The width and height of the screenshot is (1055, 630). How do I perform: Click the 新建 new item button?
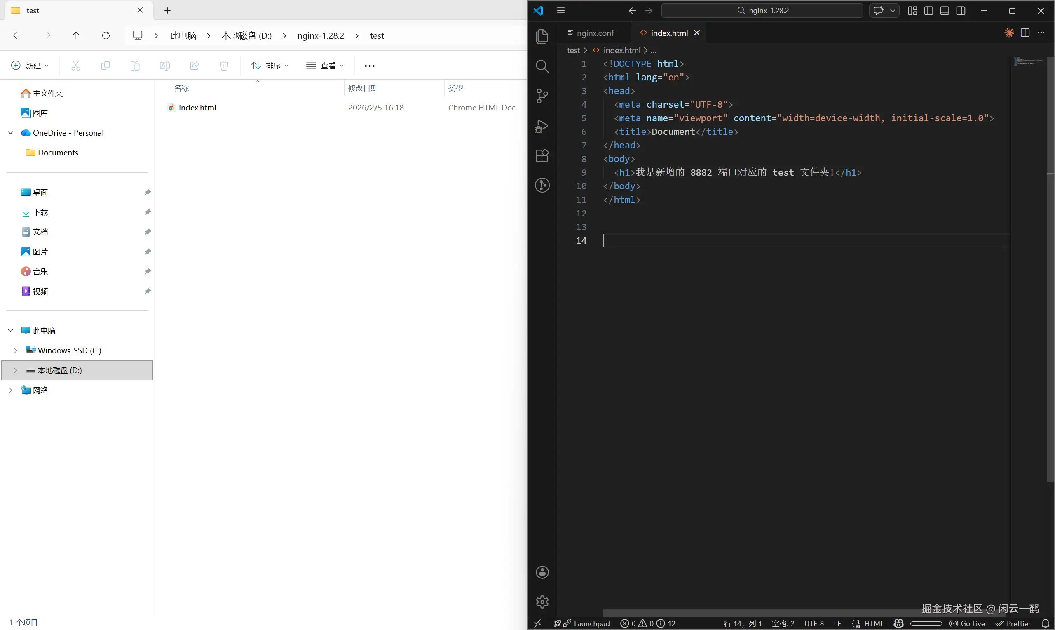click(x=30, y=66)
